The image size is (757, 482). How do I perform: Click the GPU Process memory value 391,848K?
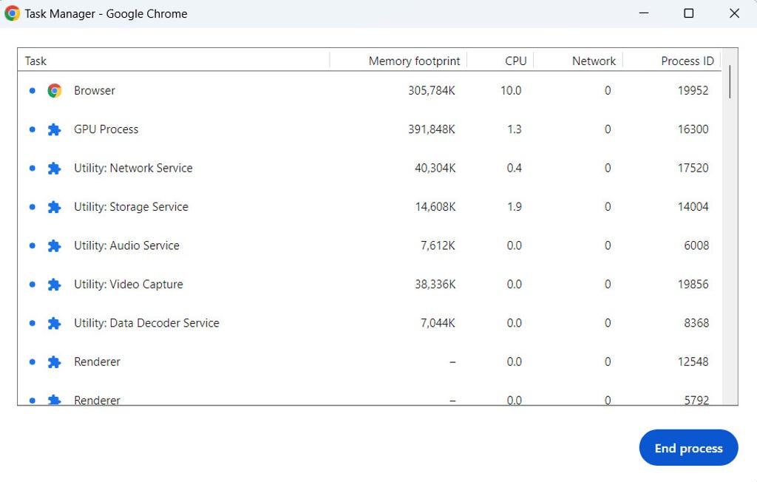point(431,129)
